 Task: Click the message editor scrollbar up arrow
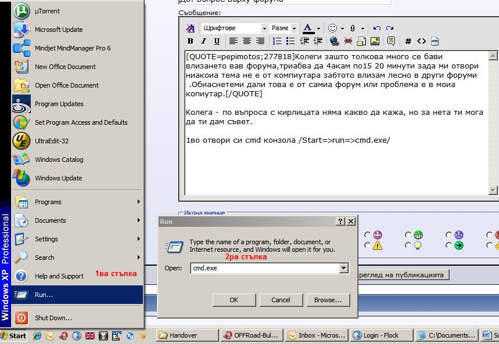493,56
